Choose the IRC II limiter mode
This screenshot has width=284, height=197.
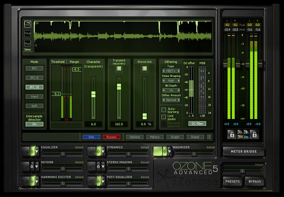[35, 78]
